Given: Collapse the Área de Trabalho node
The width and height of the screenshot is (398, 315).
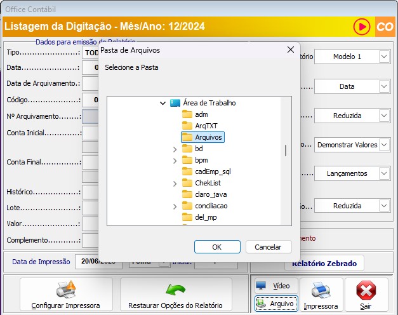Looking at the screenshot, I should 164,103.
